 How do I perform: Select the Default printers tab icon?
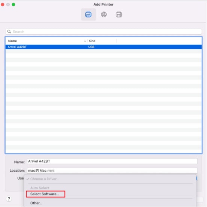point(88,14)
